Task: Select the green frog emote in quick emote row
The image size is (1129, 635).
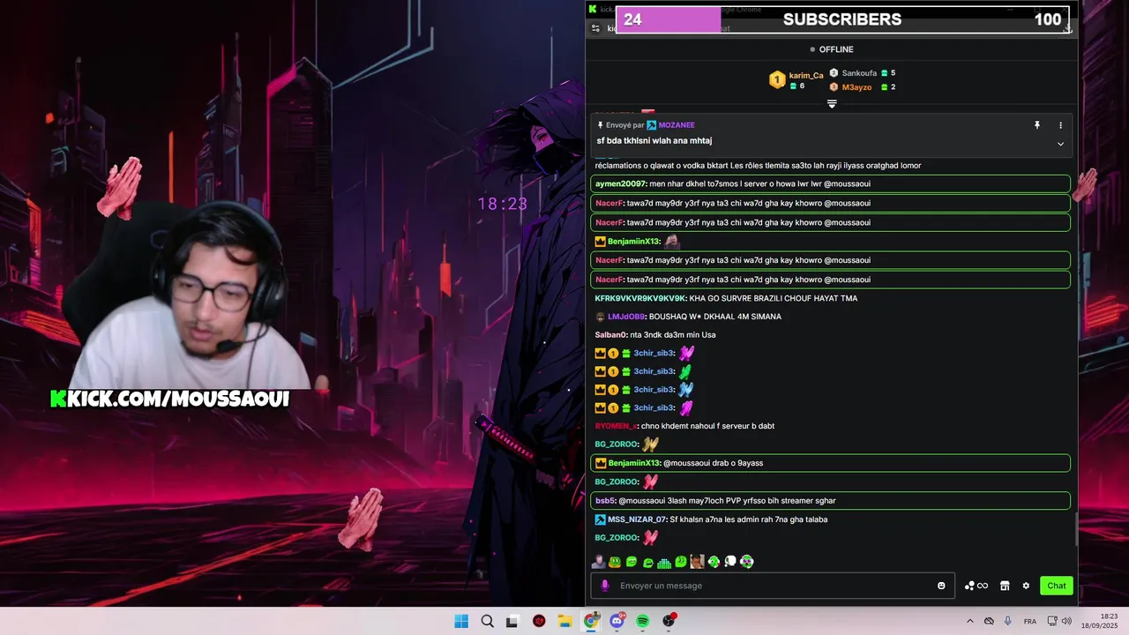Action: tap(615, 562)
